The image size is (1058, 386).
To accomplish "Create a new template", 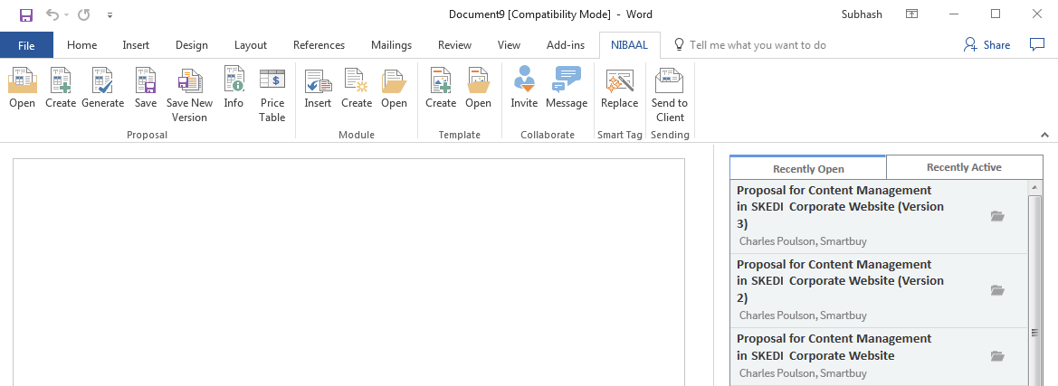I will pos(441,88).
